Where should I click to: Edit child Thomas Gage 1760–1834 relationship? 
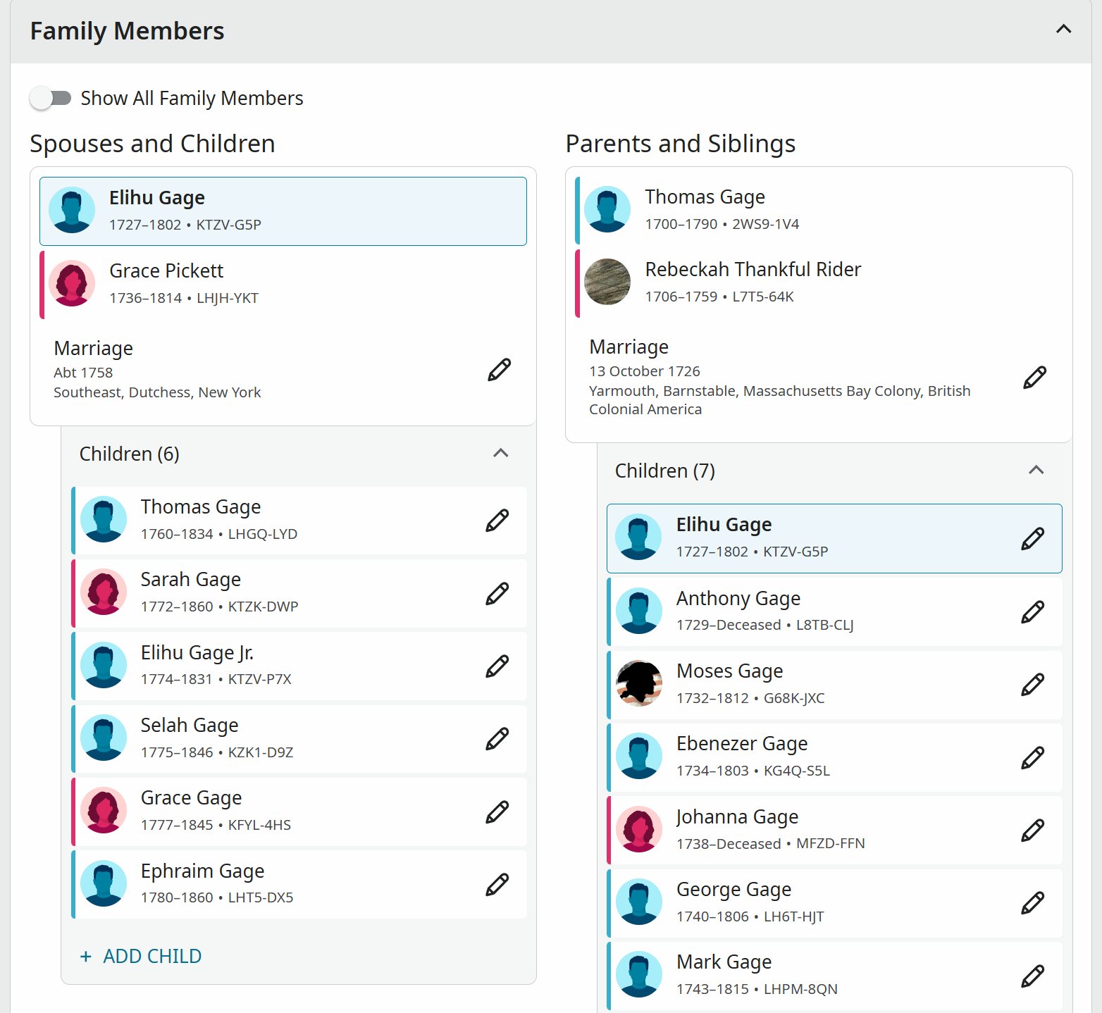click(x=497, y=521)
